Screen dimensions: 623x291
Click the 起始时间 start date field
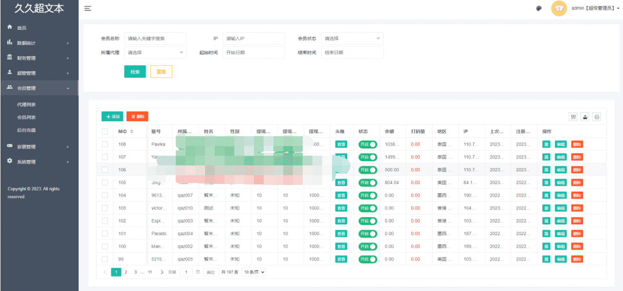[253, 53]
